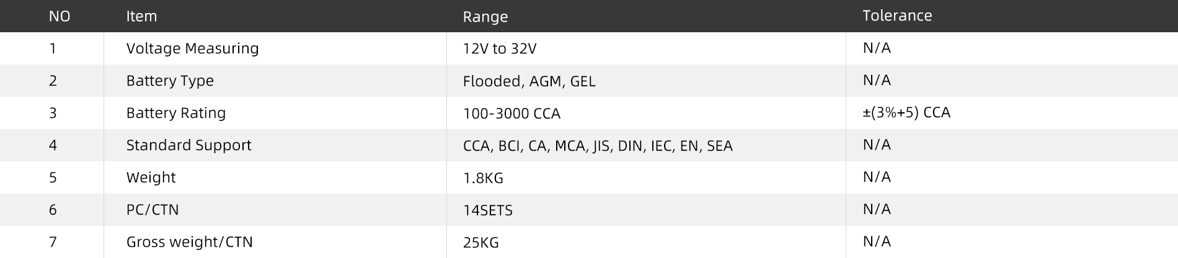Click the 1.8KG range value
The image size is (1178, 258).
pyautogui.click(x=483, y=178)
